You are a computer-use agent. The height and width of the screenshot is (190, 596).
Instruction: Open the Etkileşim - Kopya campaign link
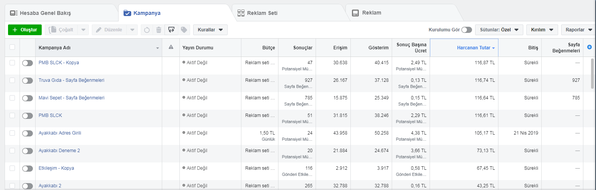coord(56,168)
